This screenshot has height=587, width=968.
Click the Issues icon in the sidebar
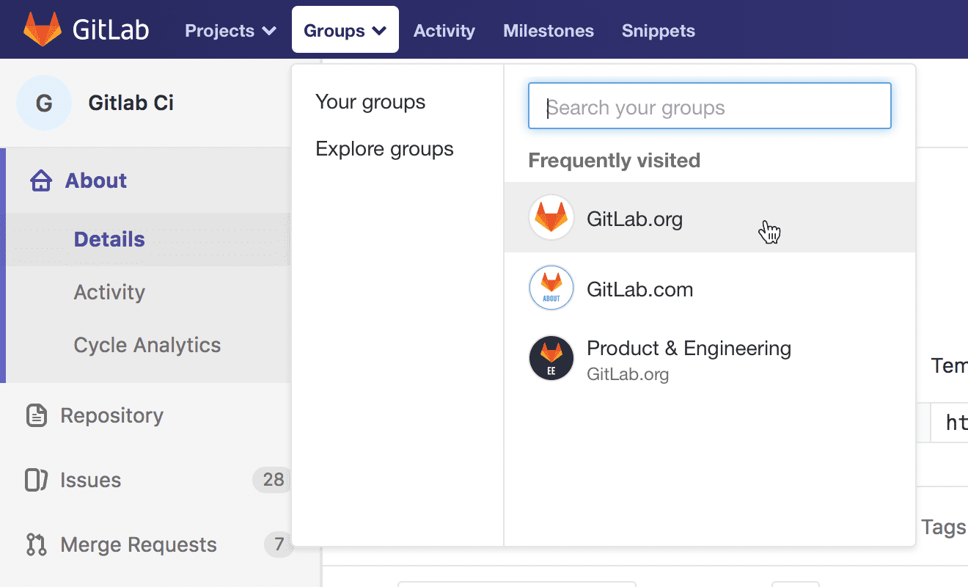pyautogui.click(x=35, y=480)
